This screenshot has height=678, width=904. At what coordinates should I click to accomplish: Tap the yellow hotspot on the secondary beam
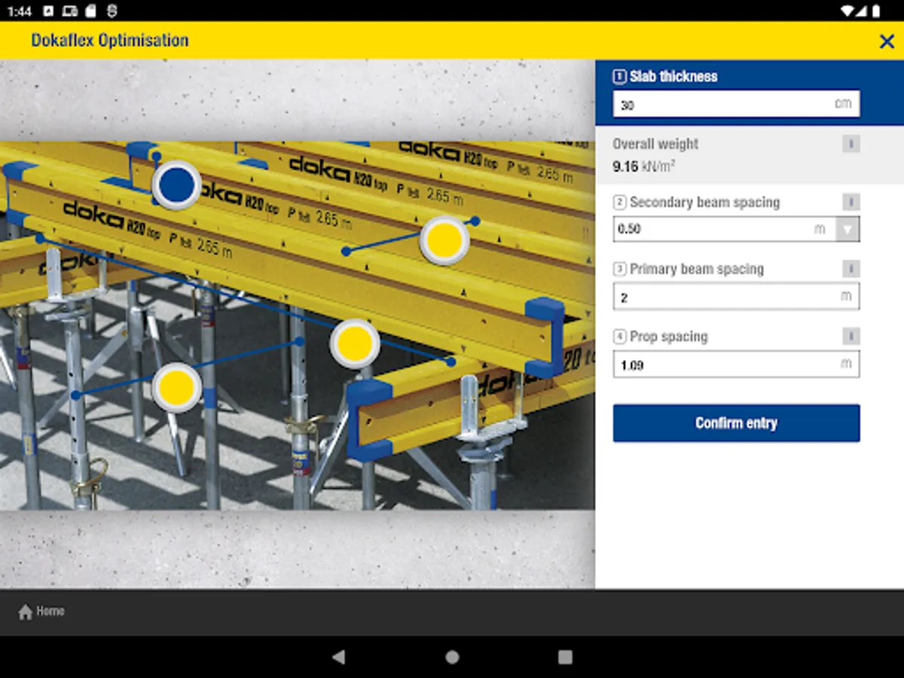point(444,240)
